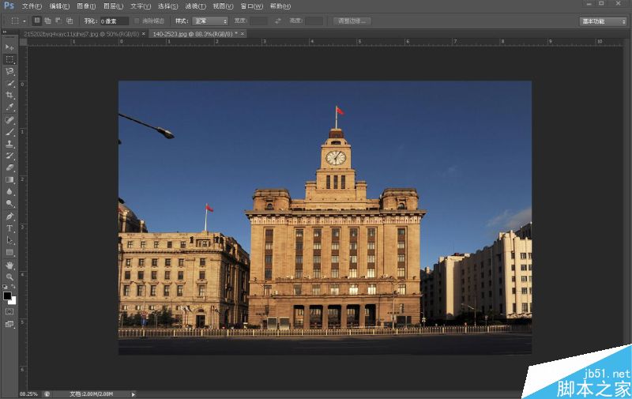Screen dimensions: 632x399
Task: Select the Eyedropper tool
Action: pyautogui.click(x=9, y=107)
